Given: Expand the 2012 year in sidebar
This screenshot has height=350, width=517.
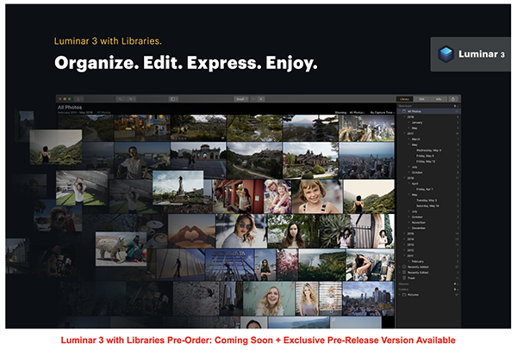Looking at the screenshot, I should pyautogui.click(x=405, y=250).
